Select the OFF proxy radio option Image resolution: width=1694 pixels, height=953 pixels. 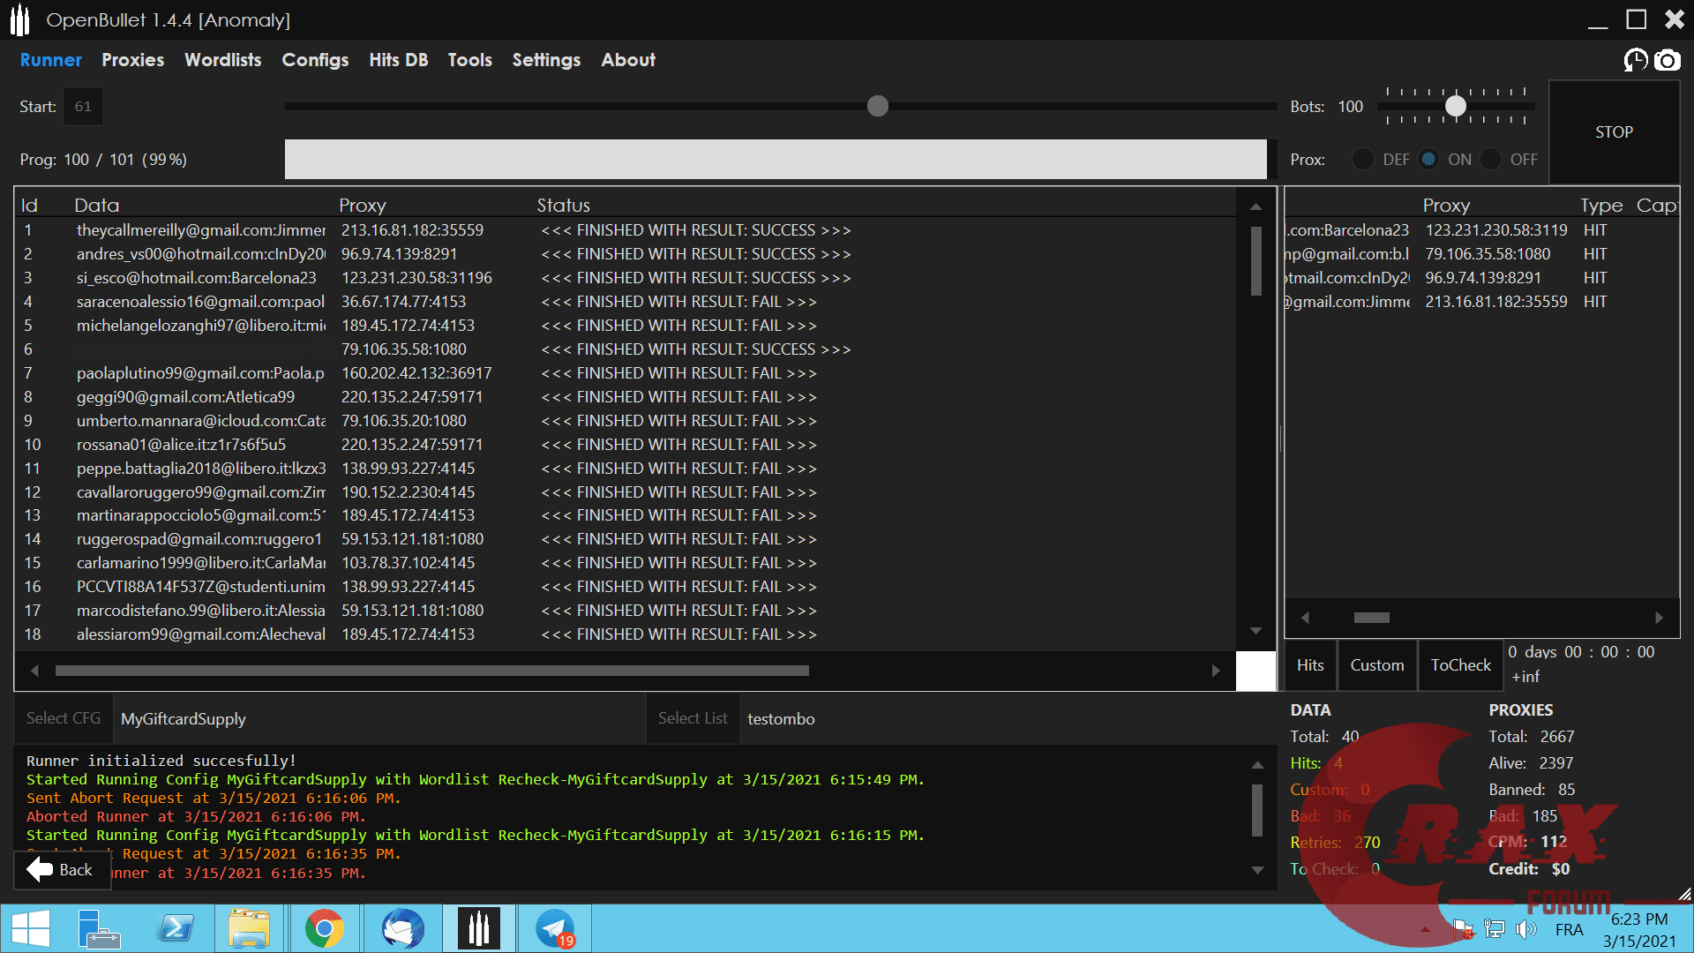tap(1491, 160)
